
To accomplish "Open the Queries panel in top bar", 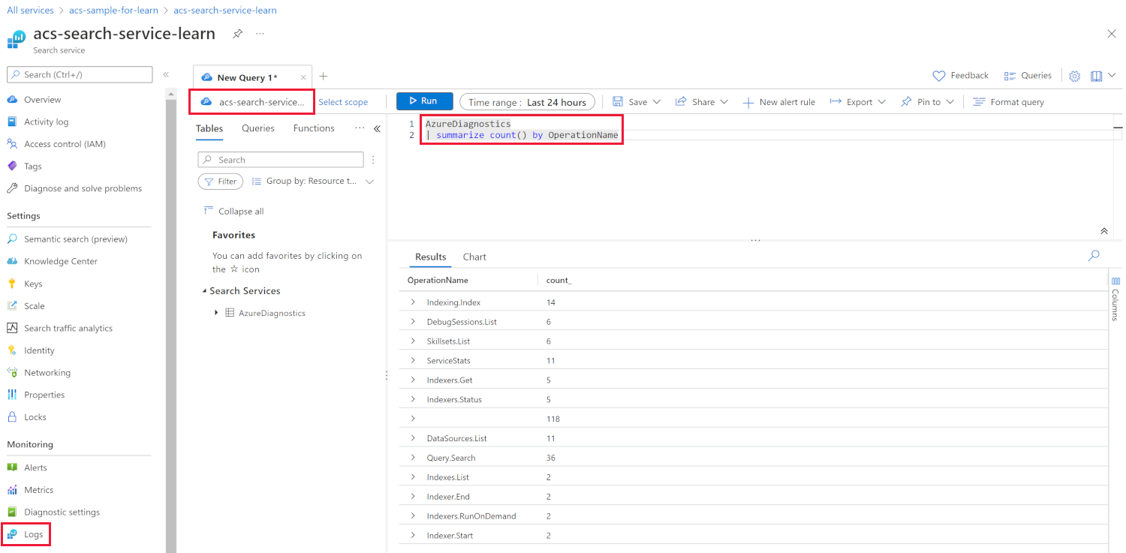I will point(1028,76).
